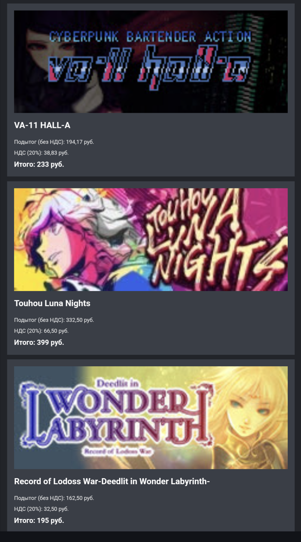This screenshot has height=542, width=301.
Task: Select the 332,50 руб. subtotal line
Action: pos(54,320)
